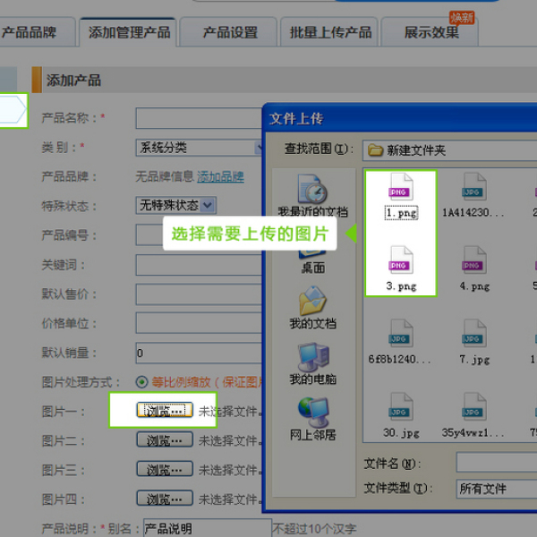Select the 3.png file icon
This screenshot has width=537, height=537.
401,260
